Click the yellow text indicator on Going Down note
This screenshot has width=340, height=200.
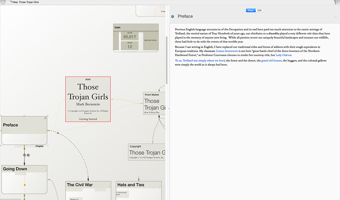click(46, 171)
